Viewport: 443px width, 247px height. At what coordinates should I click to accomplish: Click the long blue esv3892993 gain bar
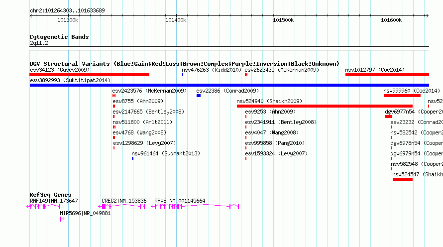point(229,85)
